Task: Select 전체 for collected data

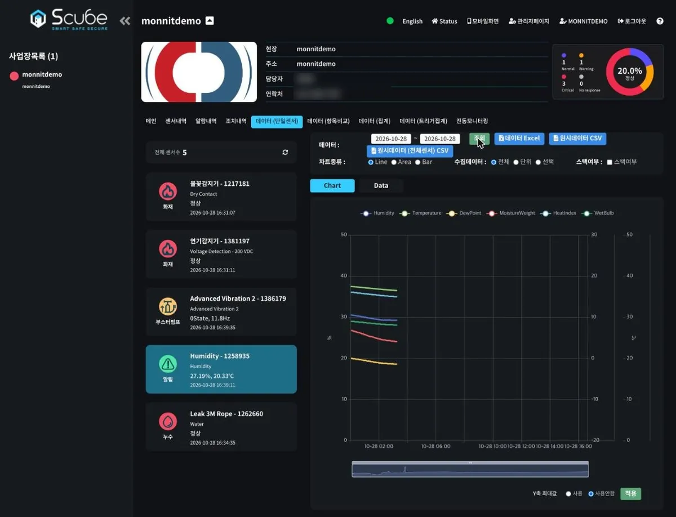Action: [x=493, y=162]
